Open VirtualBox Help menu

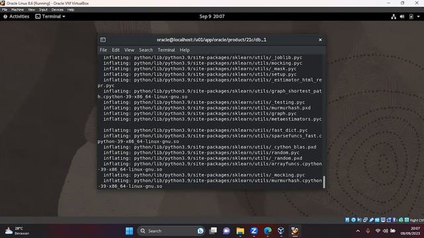[x=71, y=10]
